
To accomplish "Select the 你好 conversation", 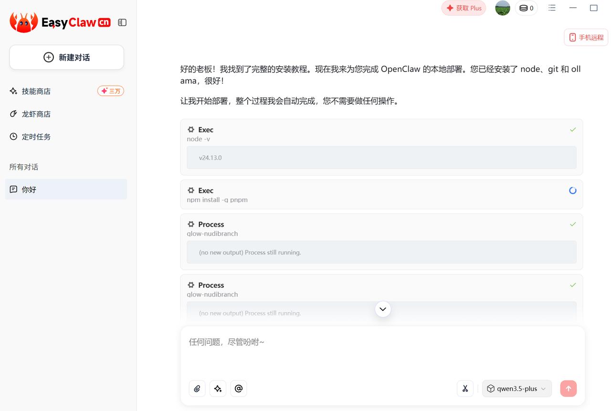I will (x=66, y=189).
